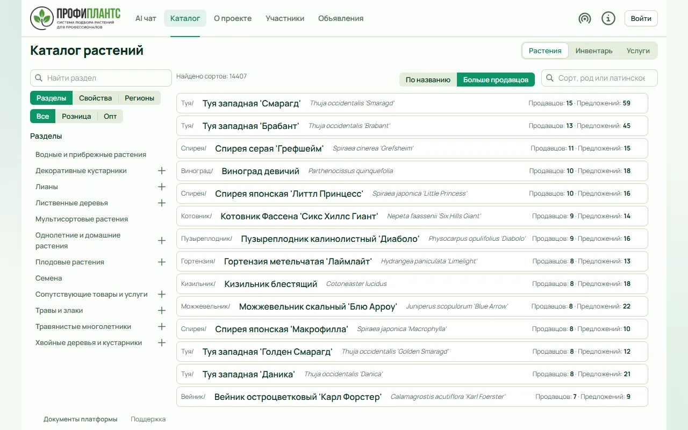Select the Растения catalog tab
This screenshot has height=430, width=688.
pyautogui.click(x=545, y=51)
